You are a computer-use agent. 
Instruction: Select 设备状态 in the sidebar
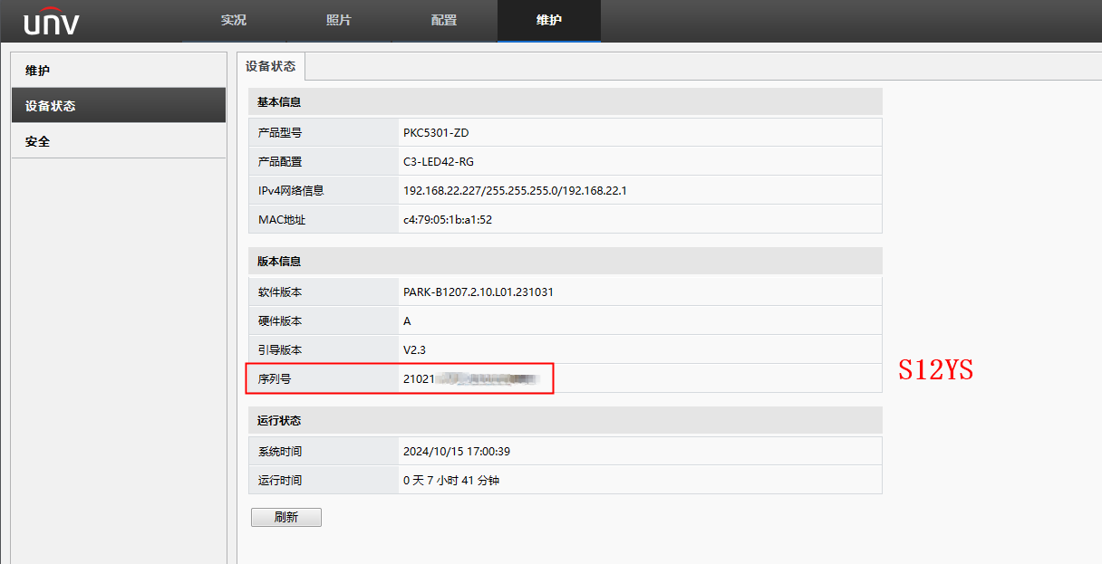coord(119,106)
